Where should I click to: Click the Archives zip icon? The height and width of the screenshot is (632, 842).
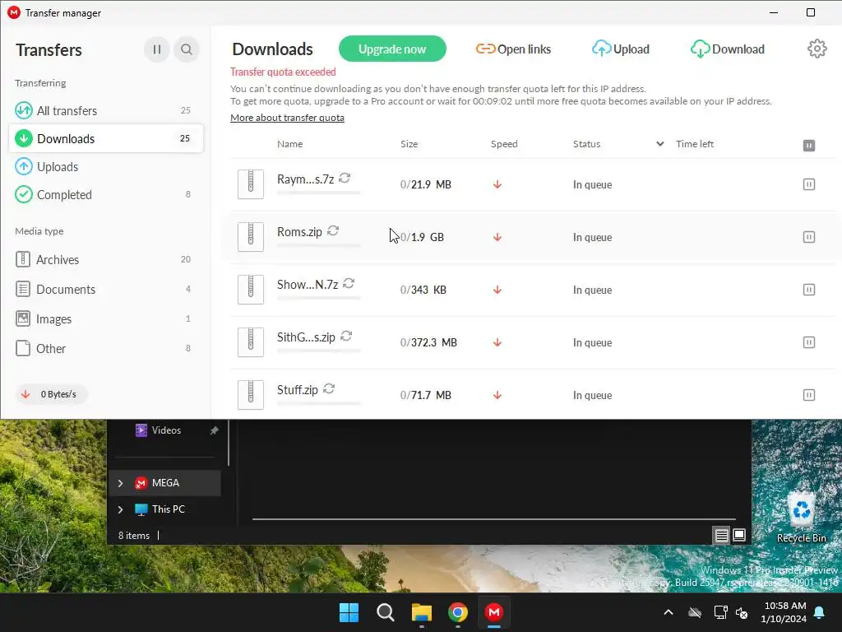click(22, 259)
